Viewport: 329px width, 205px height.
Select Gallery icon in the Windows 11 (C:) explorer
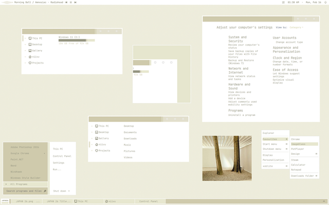(30, 51)
